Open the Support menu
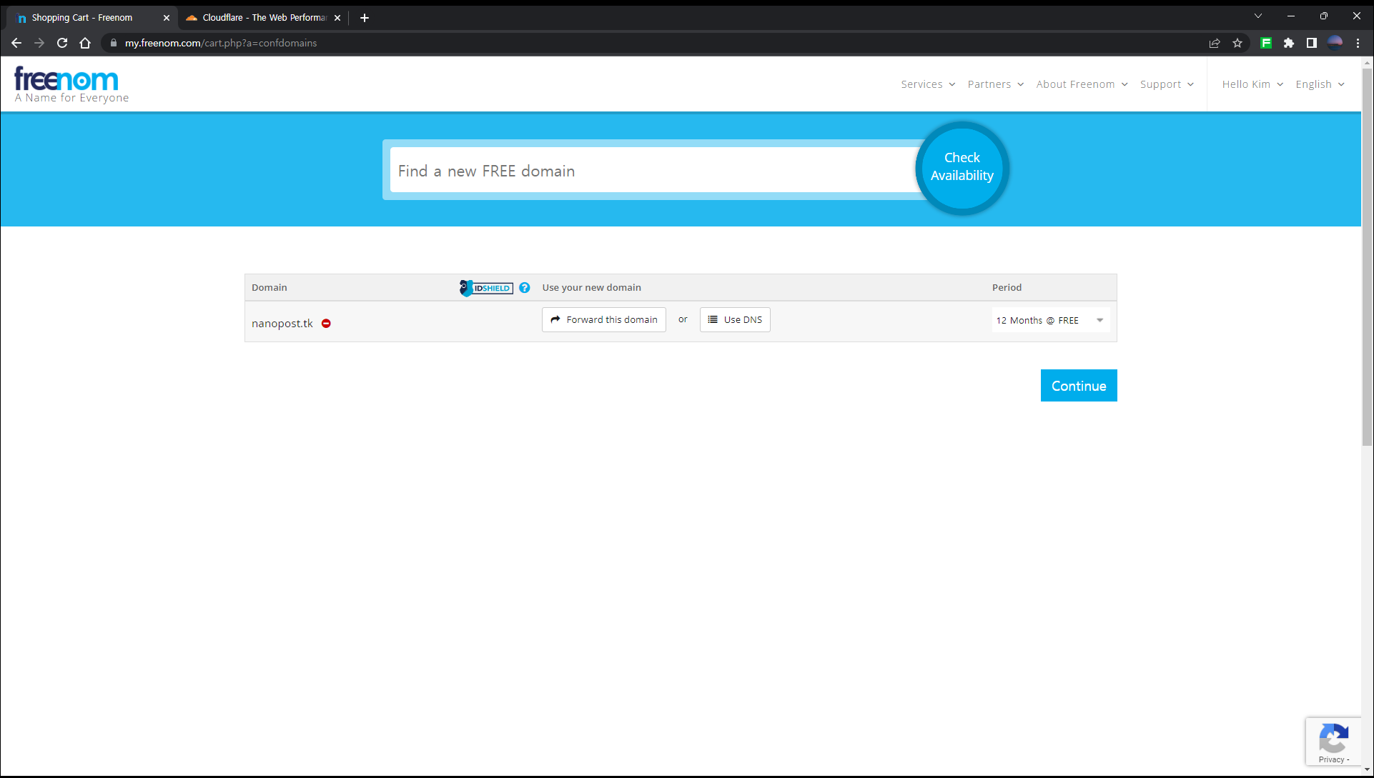 [1166, 84]
